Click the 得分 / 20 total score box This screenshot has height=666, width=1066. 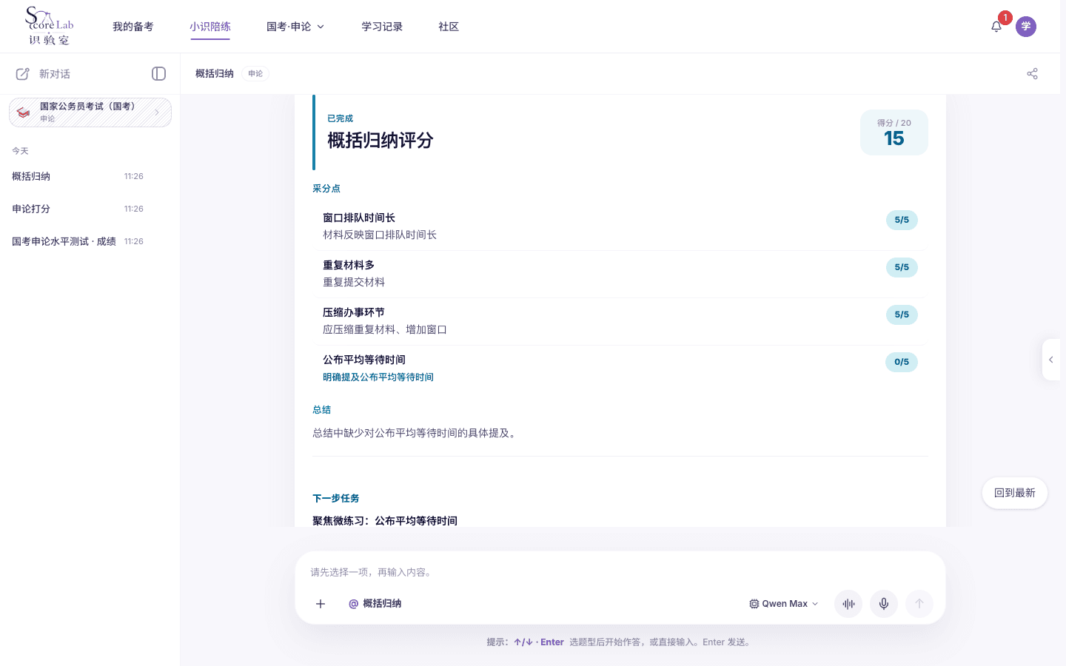[894, 132]
